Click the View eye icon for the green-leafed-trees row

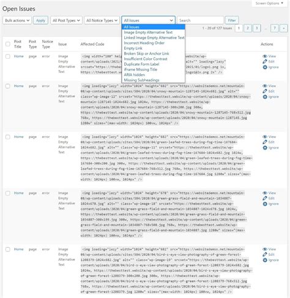pyautogui.click(x=265, y=137)
